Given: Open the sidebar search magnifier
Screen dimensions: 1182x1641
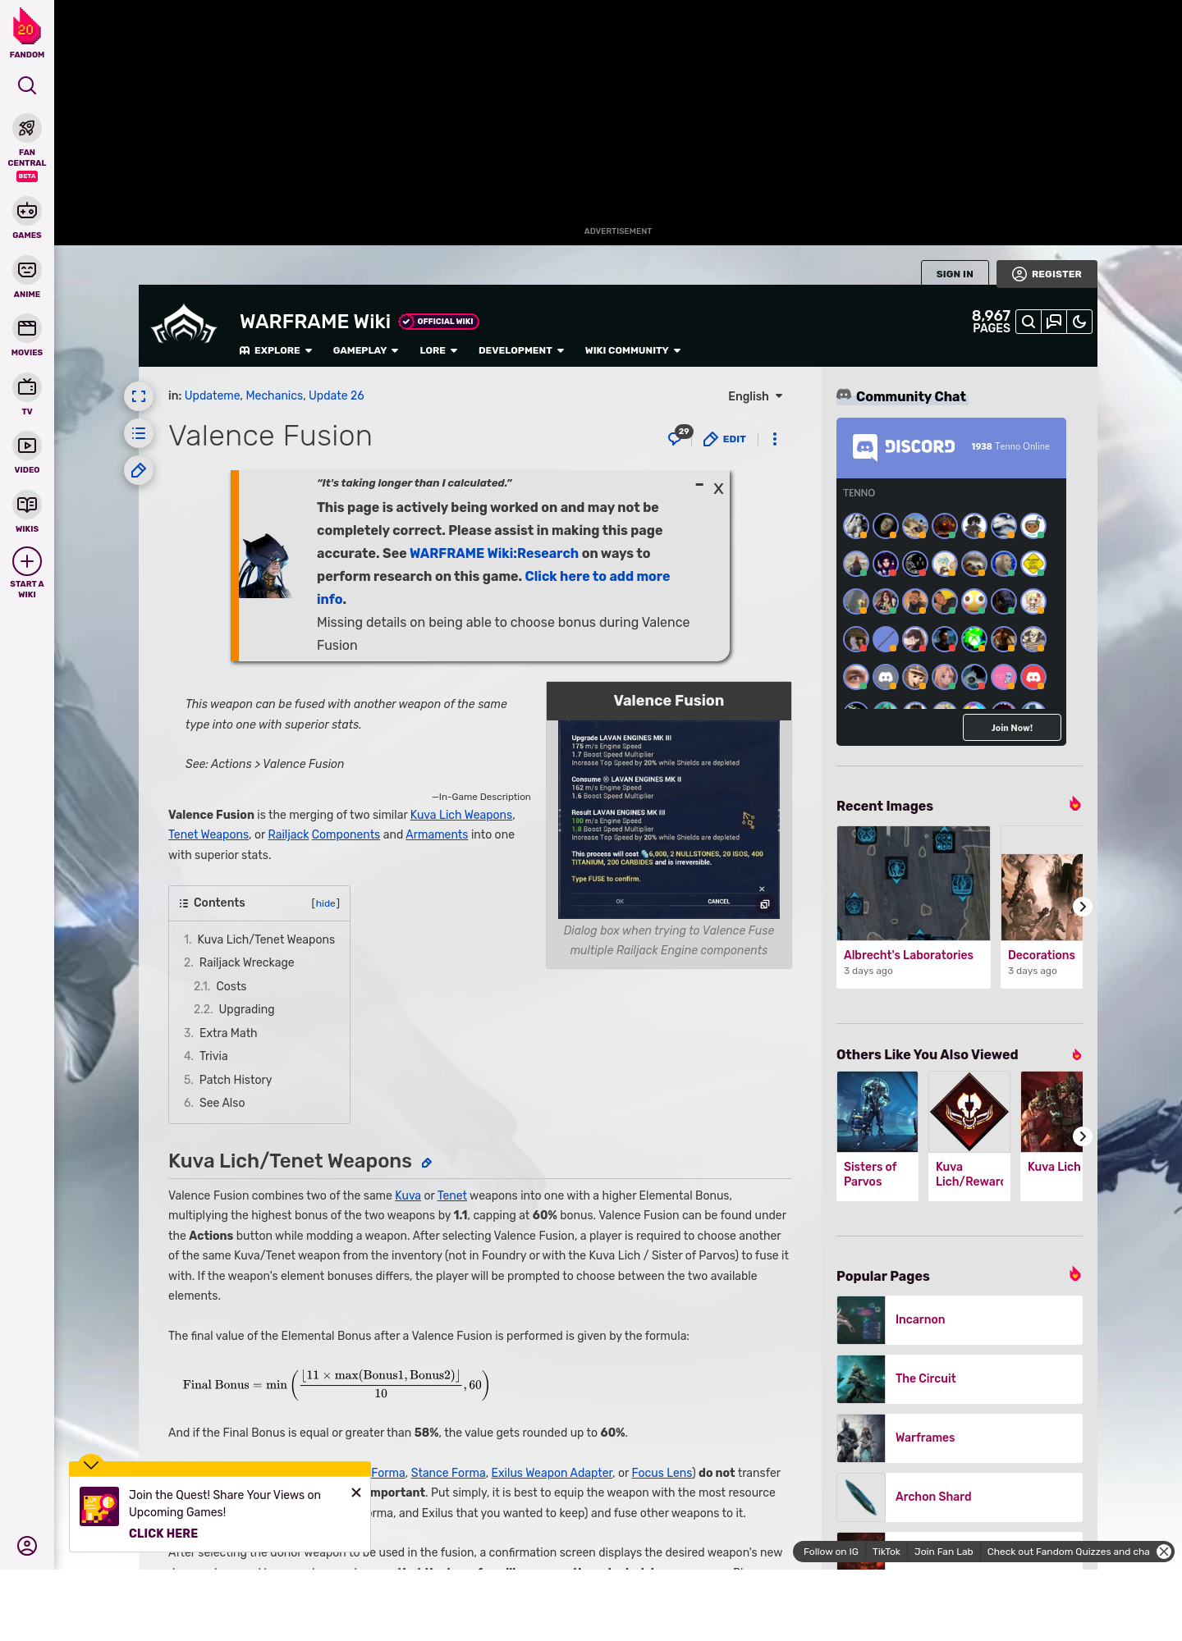Looking at the screenshot, I should tap(27, 85).
